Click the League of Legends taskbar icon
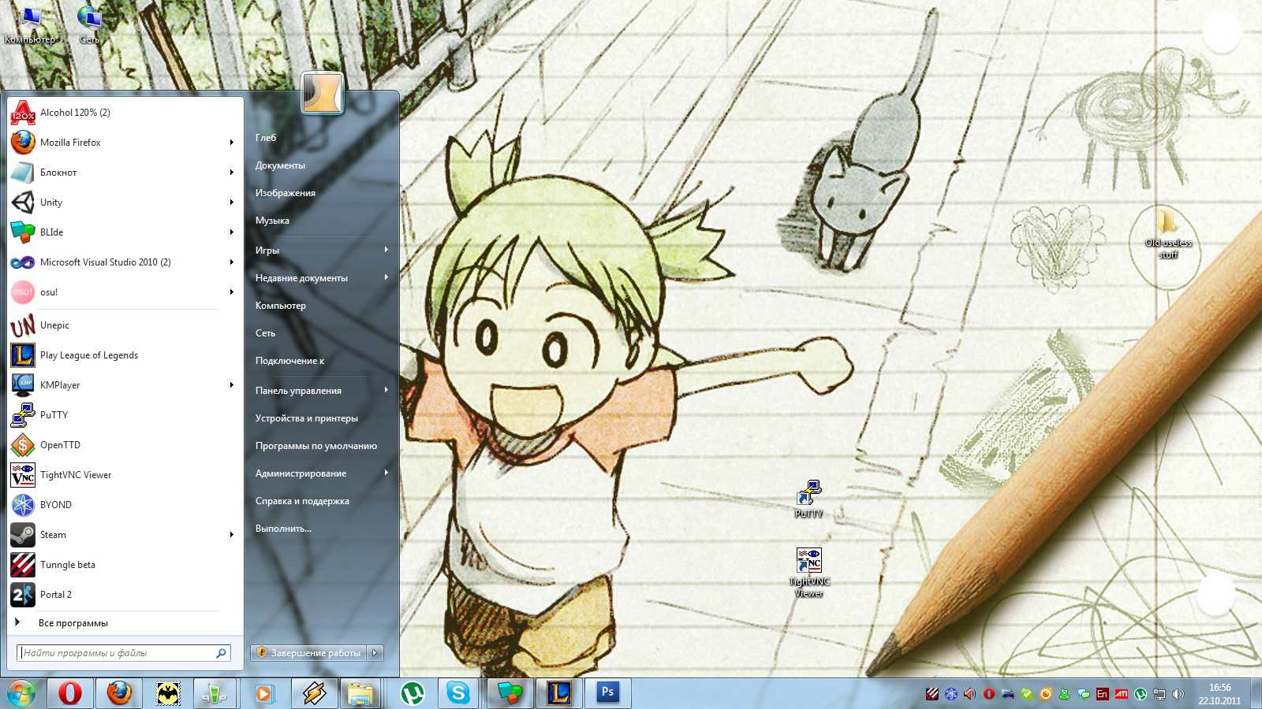1262x709 pixels. tap(558, 693)
